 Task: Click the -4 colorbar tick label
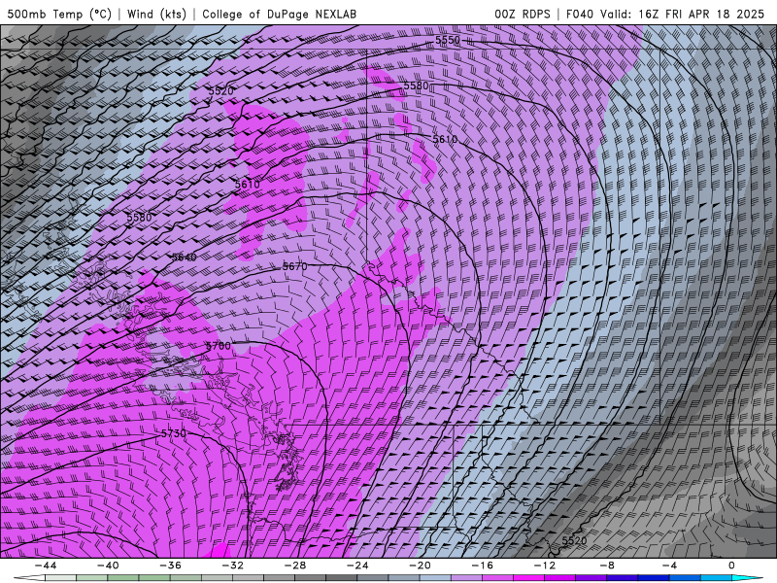670,566
